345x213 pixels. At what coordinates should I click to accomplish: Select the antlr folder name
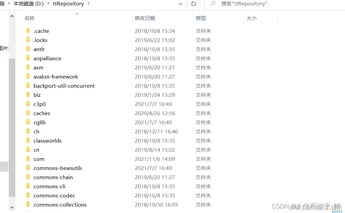(x=39, y=49)
